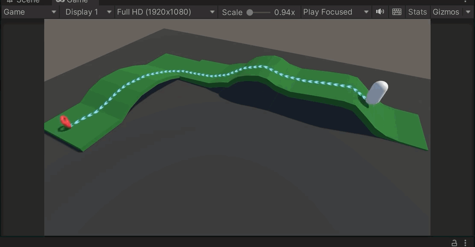475x247 pixels.
Task: Toggle the Stats overlay button
Action: (x=417, y=12)
